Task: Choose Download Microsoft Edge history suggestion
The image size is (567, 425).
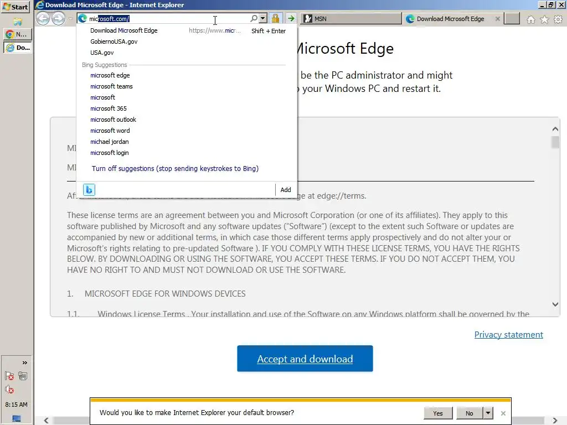Action: [188, 31]
